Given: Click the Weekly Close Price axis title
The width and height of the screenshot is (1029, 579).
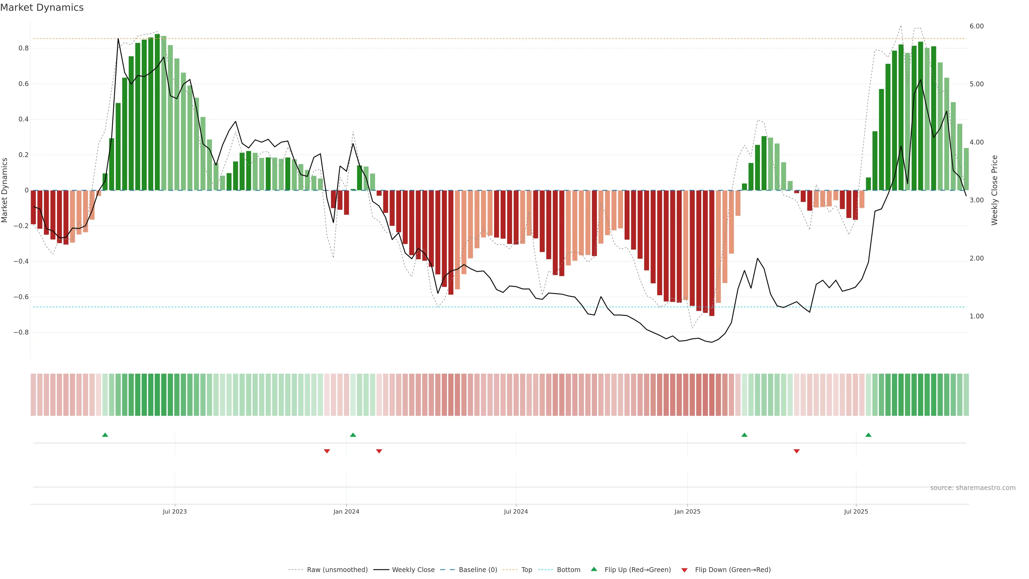Looking at the screenshot, I should pyautogui.click(x=994, y=190).
